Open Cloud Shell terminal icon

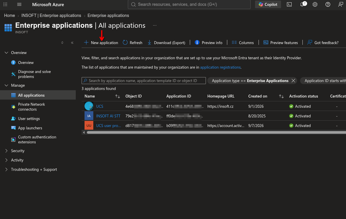click(x=289, y=4)
